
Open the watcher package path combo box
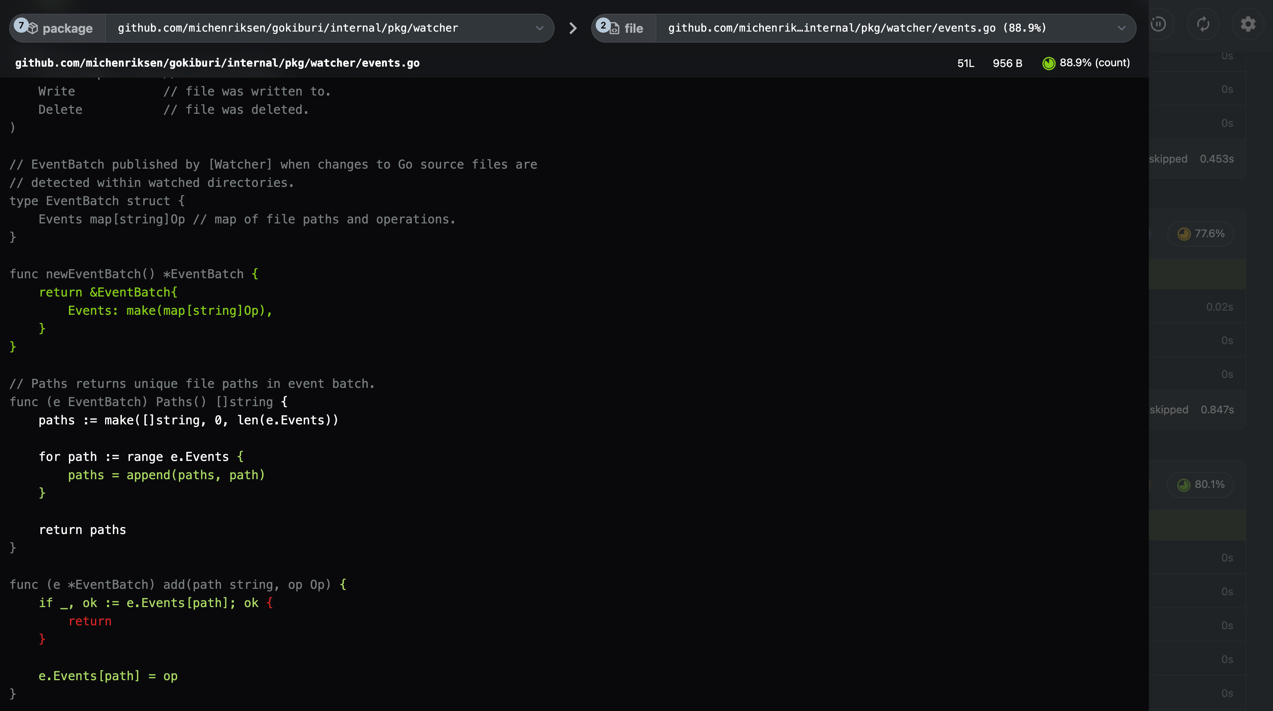coord(288,28)
